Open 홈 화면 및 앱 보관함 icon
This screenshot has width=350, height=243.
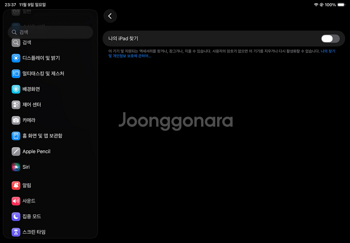click(x=16, y=136)
